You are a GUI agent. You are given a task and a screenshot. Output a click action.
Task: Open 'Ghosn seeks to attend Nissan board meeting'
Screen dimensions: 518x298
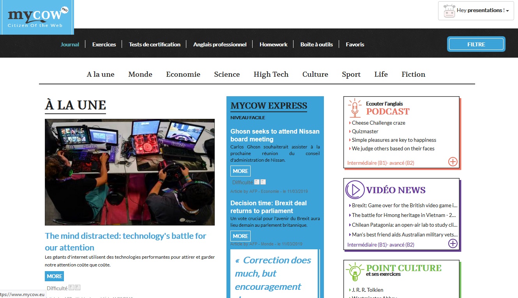[275, 135]
